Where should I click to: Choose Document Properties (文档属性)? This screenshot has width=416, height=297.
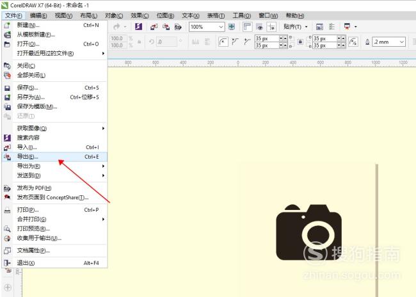pos(54,250)
